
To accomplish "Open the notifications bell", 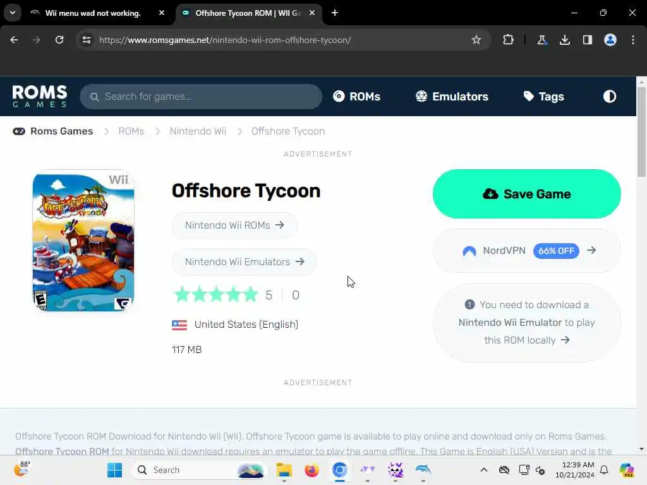I will pos(604,470).
